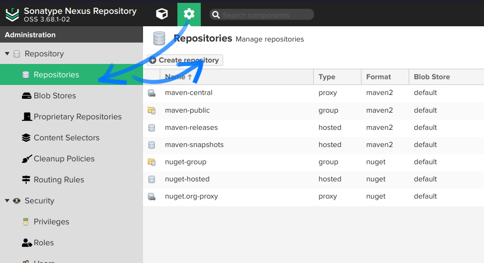The image size is (484, 263).
Task: Open the Roles menu item
Action: [44, 243]
